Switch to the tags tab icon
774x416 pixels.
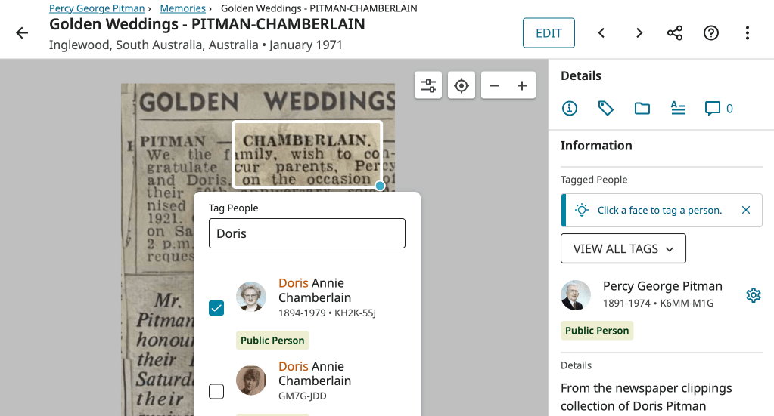click(x=606, y=109)
